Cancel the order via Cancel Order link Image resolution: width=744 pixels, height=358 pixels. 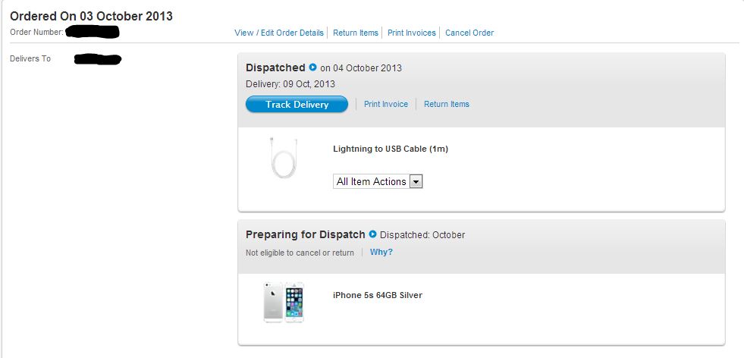pyautogui.click(x=469, y=33)
